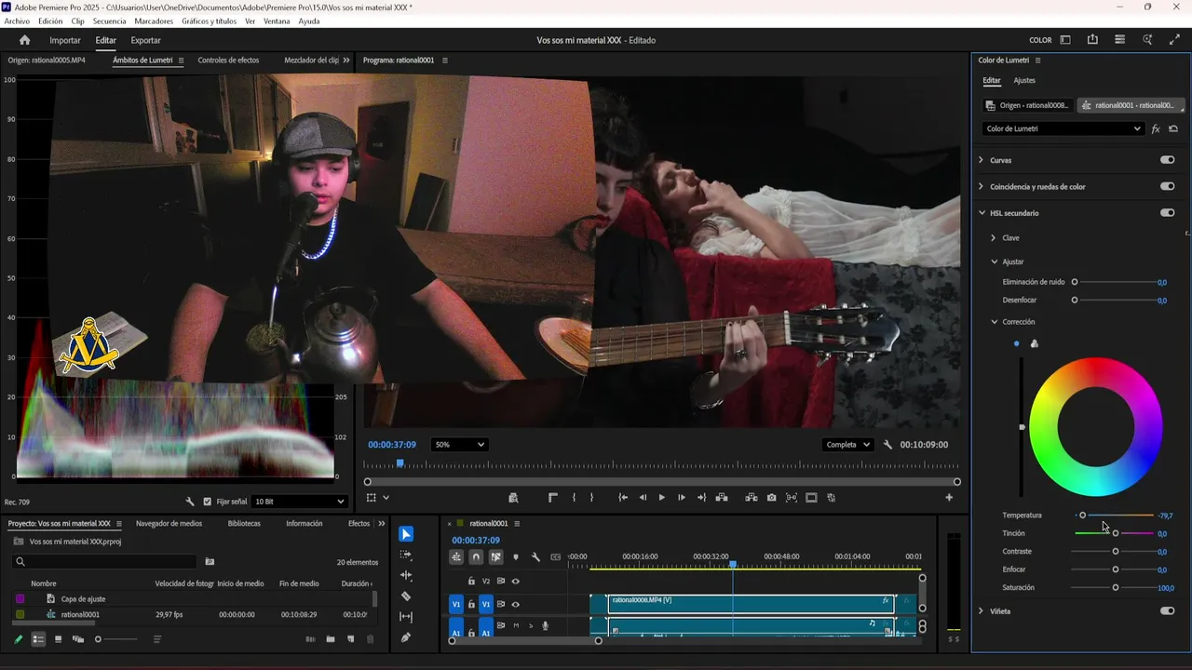Viewport: 1192px width, 670px height.
Task: Uncheck the Fijar señal checkbox
Action: 208,502
